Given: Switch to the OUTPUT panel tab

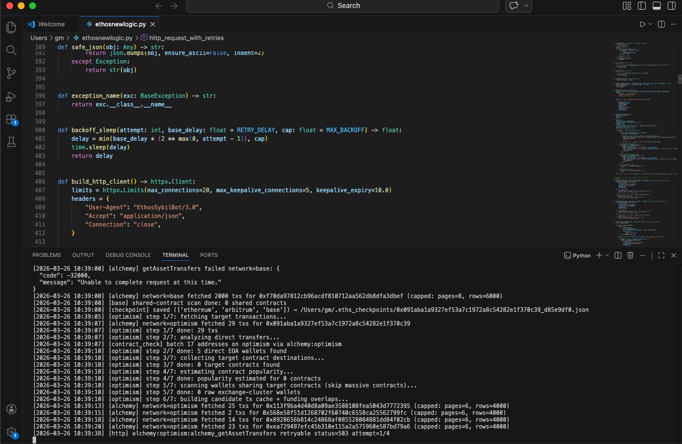Looking at the screenshot, I should click(x=83, y=255).
